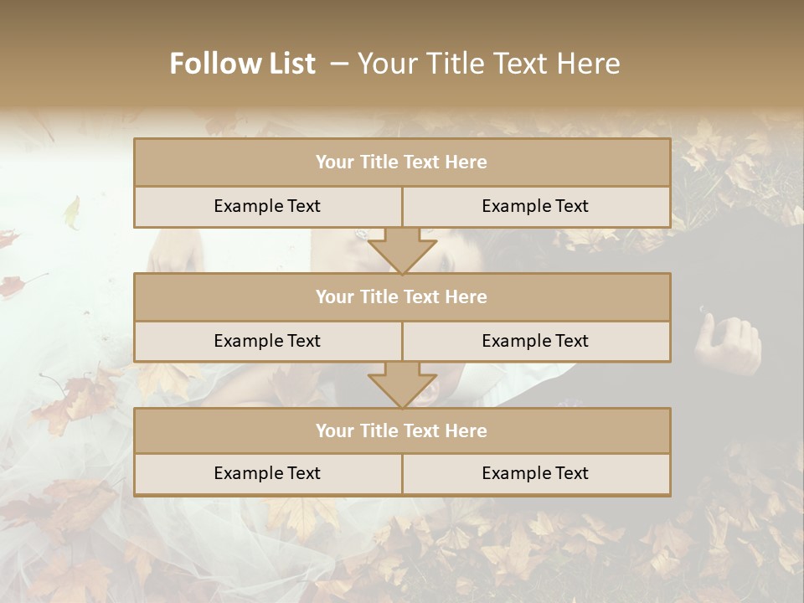
Task: Click the left Example Text cell in top block
Action: click(268, 206)
